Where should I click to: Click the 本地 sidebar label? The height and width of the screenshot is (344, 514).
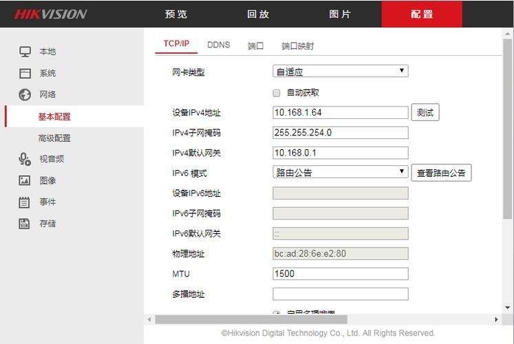pos(47,52)
